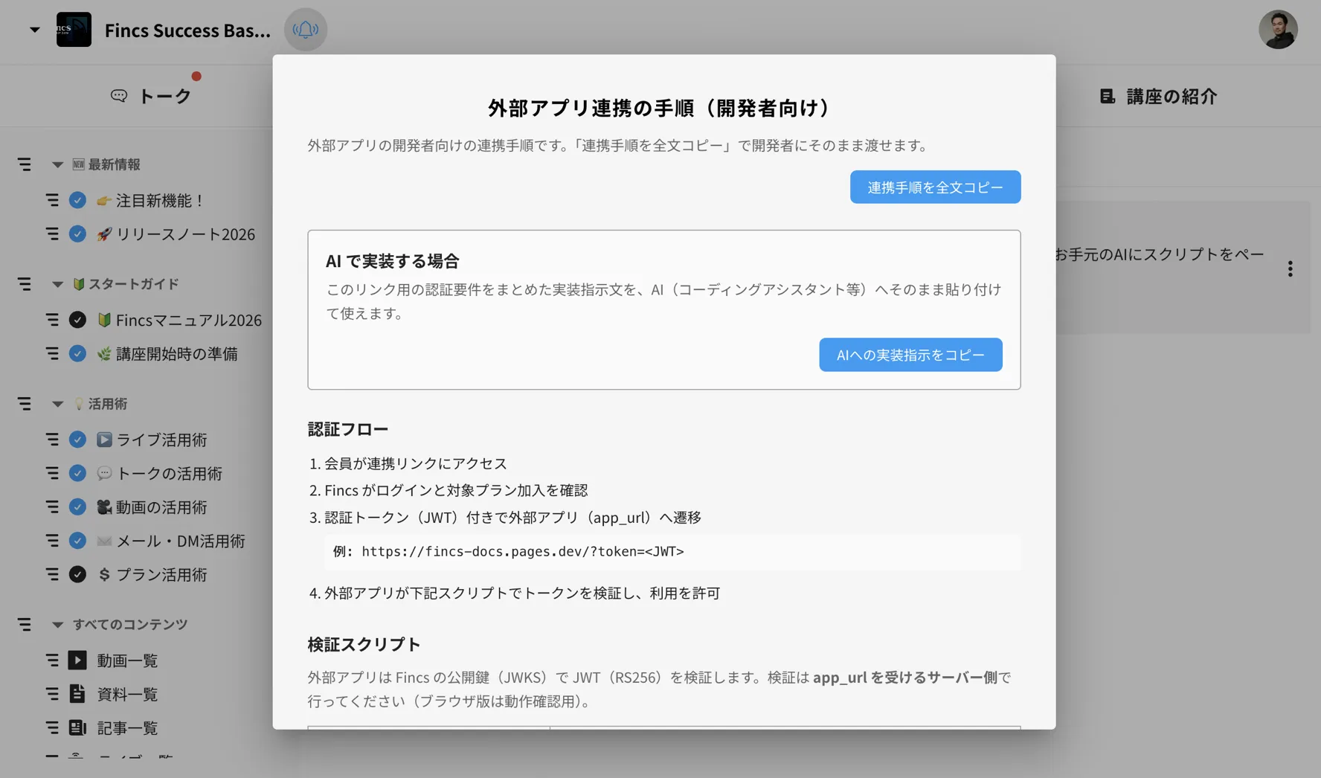Image resolution: width=1321 pixels, height=778 pixels.
Task: Click drag handle next to 動画の活用術
Action: 52,507
